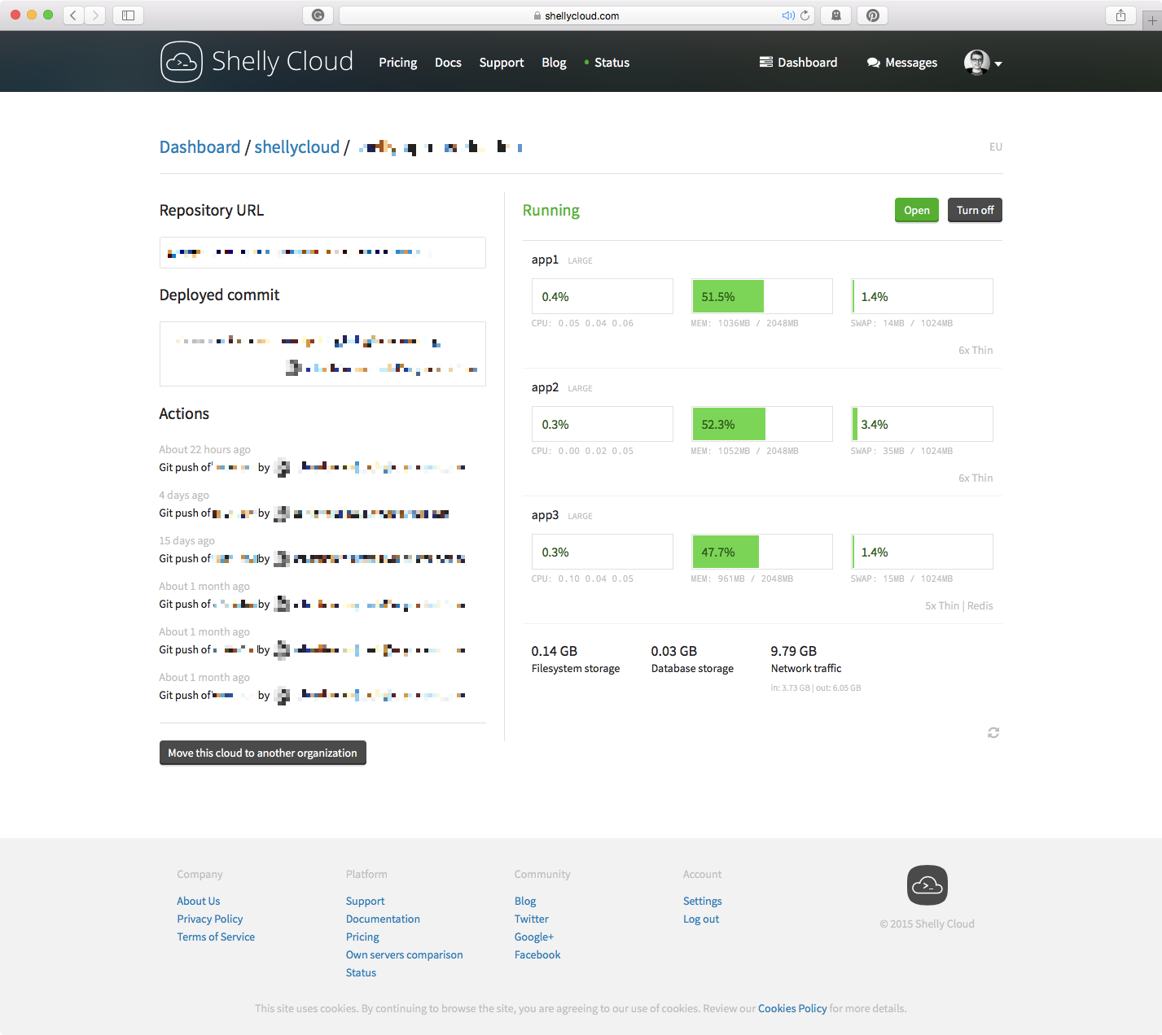
Task: Open Facebook footer link
Action: (537, 954)
